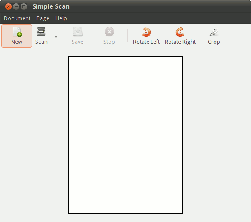Open the Help menu
251x222 pixels.
coord(61,18)
